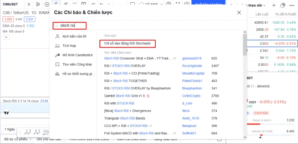Image resolution: width=298 pixels, height=144 pixels.
Task: Click strategy arrows icon on Full System MACD row
Action: [174, 133]
